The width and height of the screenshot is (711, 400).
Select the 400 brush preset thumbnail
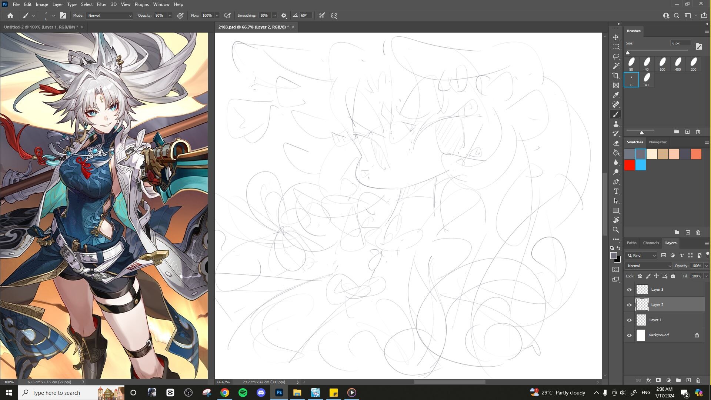(x=678, y=64)
